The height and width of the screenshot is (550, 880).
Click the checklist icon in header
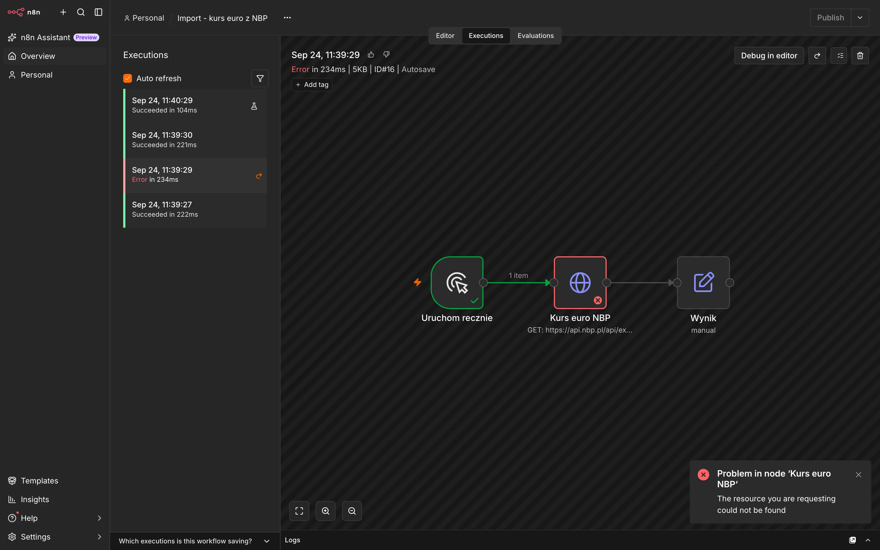click(839, 56)
